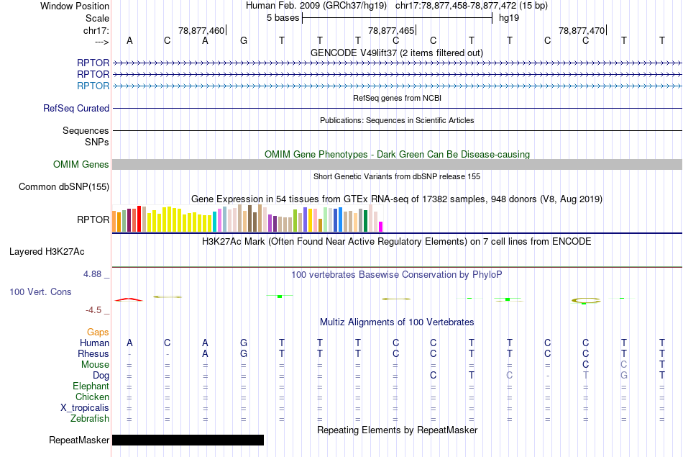The width and height of the screenshot is (683, 457).
Task: Click the gray OMIM Genes item bar
Action: [397, 164]
